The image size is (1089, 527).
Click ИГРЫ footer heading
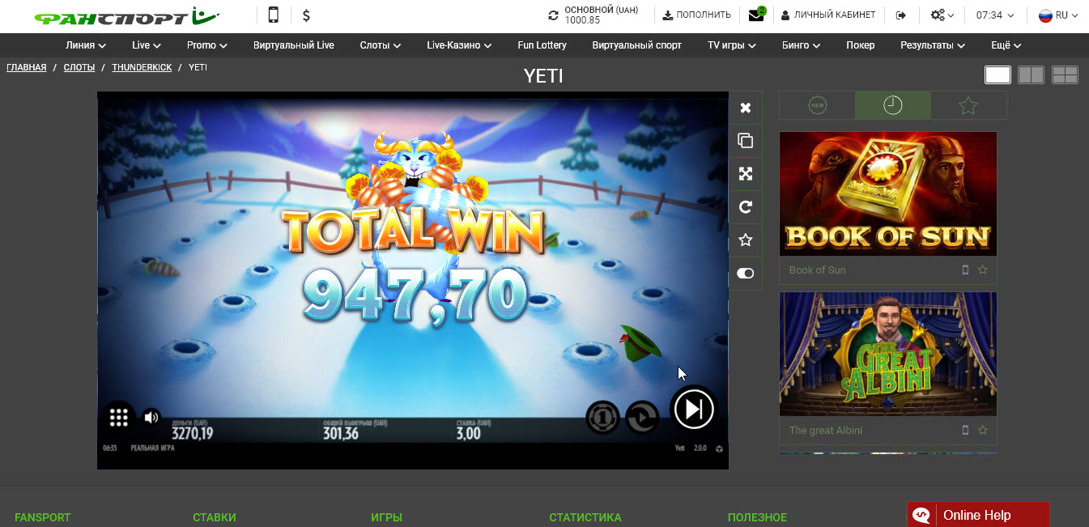coord(387,517)
